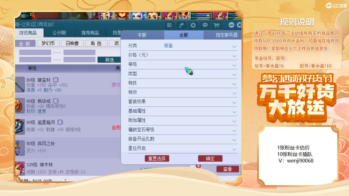The image size is (349, 196).
Task: Click the 追星踏月 boots item icon
Action: (x=20, y=127)
